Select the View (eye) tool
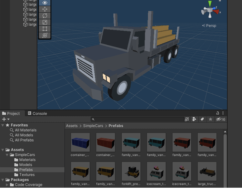Viewport: 242px width, 189px height. 45,3
